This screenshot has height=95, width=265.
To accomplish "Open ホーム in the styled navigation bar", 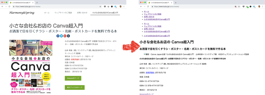I will [47, 13].
